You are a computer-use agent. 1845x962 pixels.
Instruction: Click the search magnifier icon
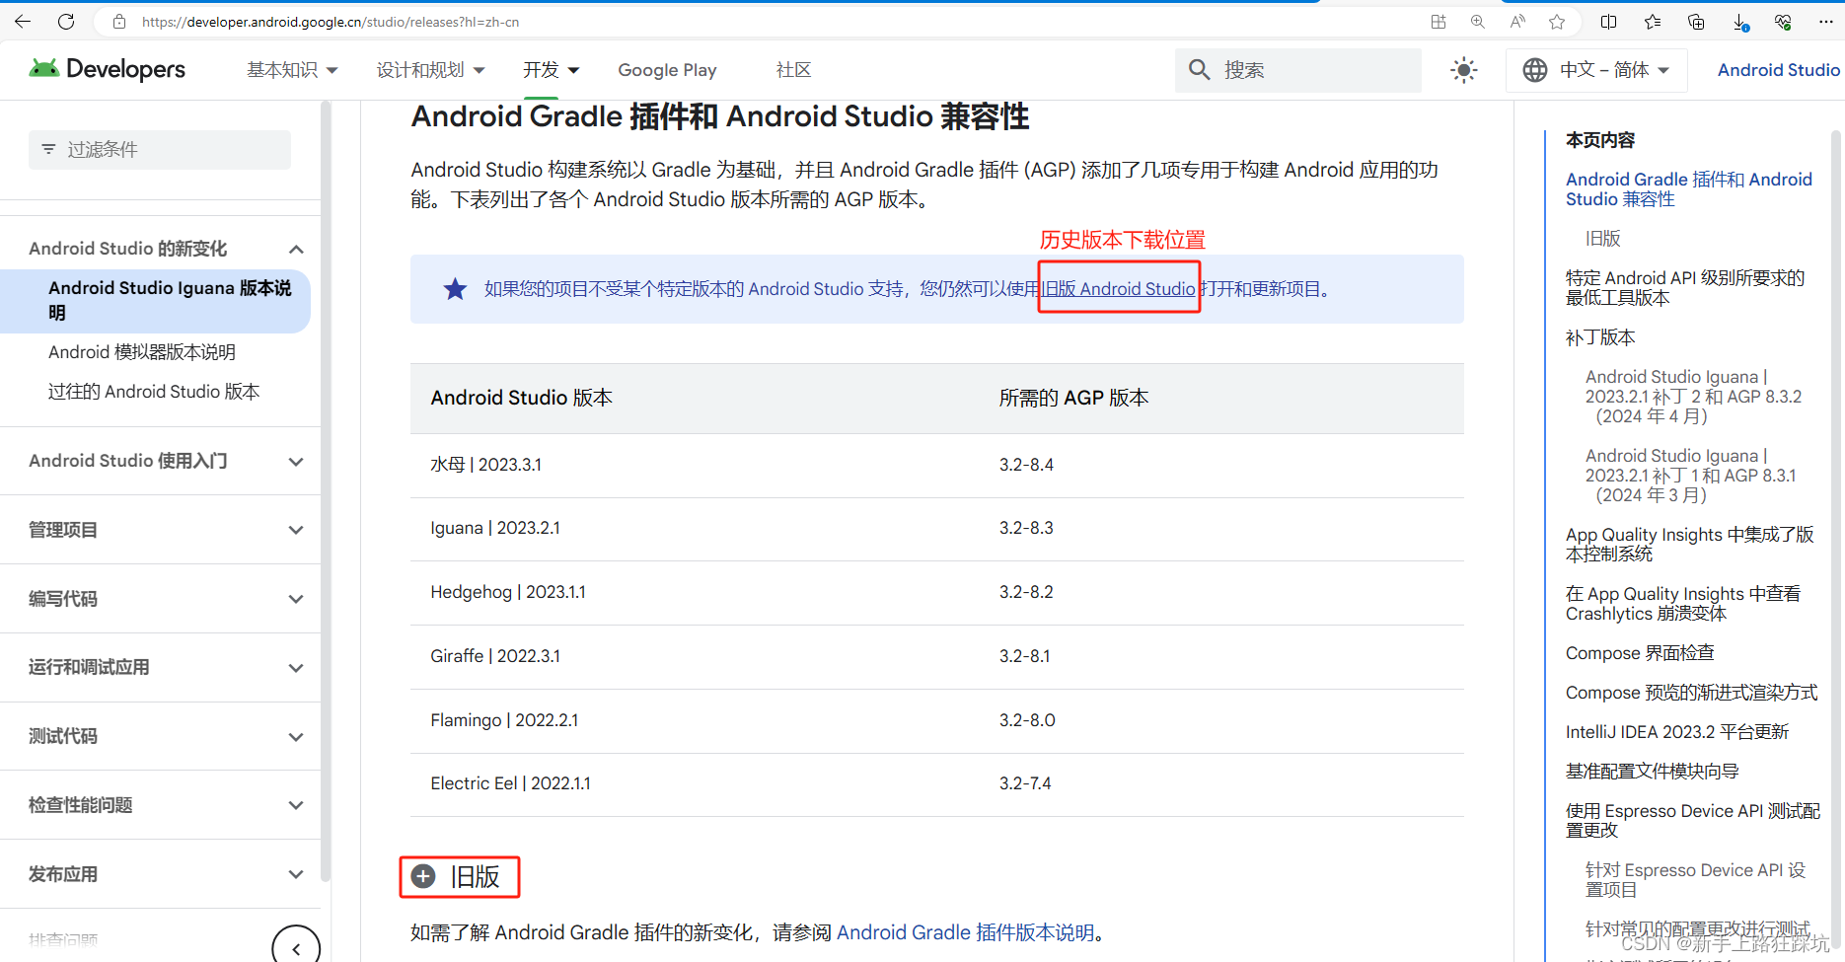pyautogui.click(x=1199, y=70)
